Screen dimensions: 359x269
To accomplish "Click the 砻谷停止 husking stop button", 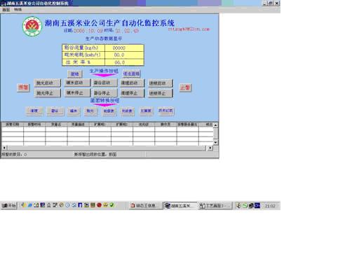I will click(104, 93).
